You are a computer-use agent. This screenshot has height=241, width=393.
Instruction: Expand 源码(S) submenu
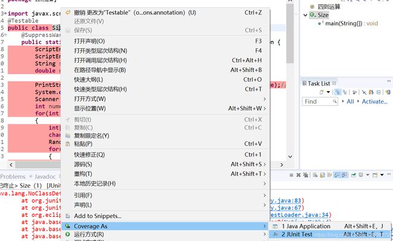coord(166,164)
